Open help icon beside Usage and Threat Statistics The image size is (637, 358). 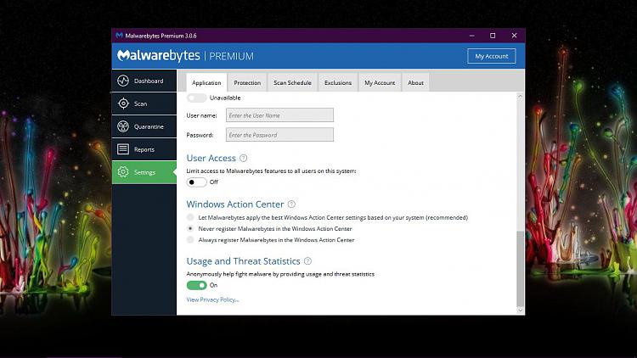tap(307, 261)
